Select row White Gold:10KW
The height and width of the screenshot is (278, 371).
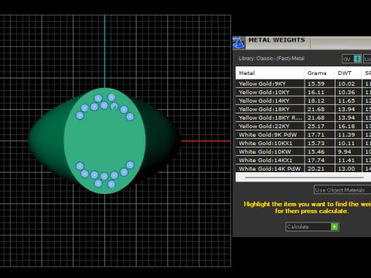[x=303, y=151]
